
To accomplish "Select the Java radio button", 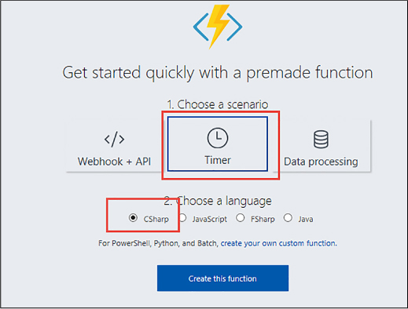I will coord(288,218).
